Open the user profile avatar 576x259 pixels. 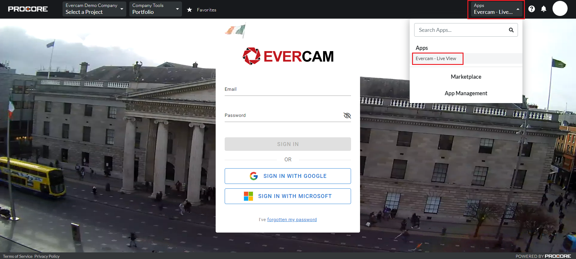560,8
